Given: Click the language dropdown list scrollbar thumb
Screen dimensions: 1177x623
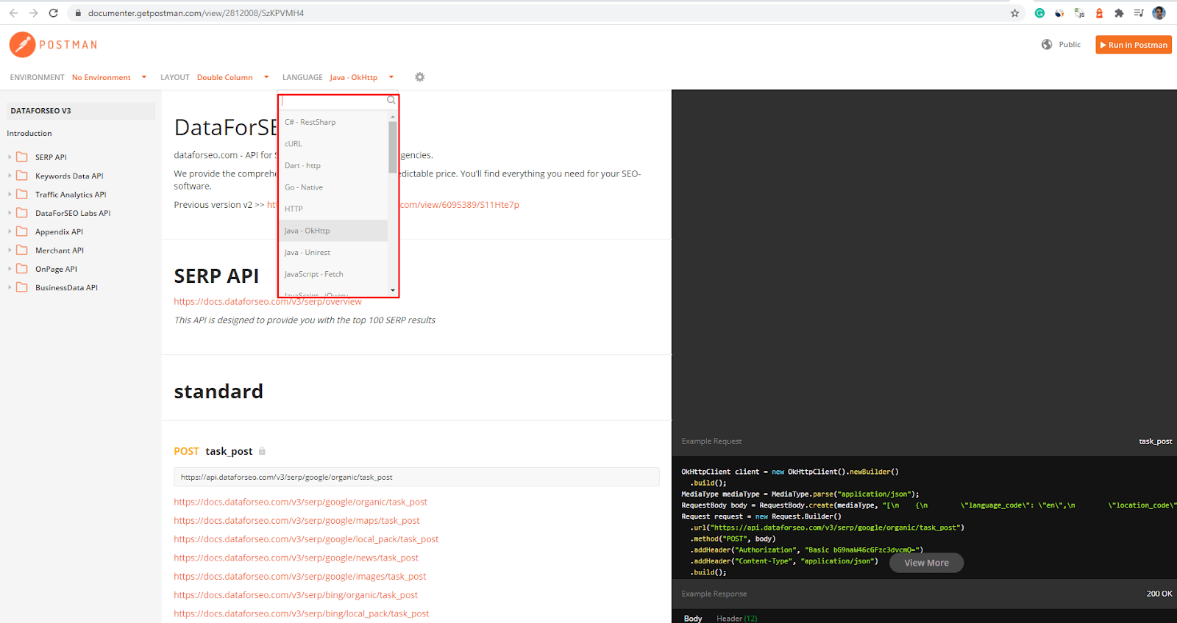Looking at the screenshot, I should 393,147.
